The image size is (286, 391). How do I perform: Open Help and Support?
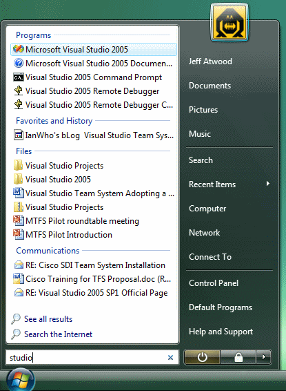(x=221, y=332)
